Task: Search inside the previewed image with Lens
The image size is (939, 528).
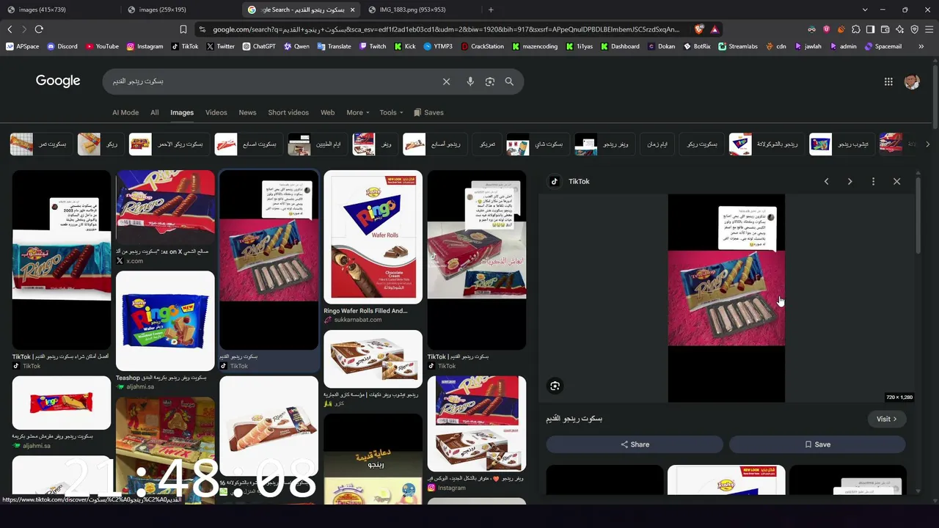Action: tap(555, 386)
